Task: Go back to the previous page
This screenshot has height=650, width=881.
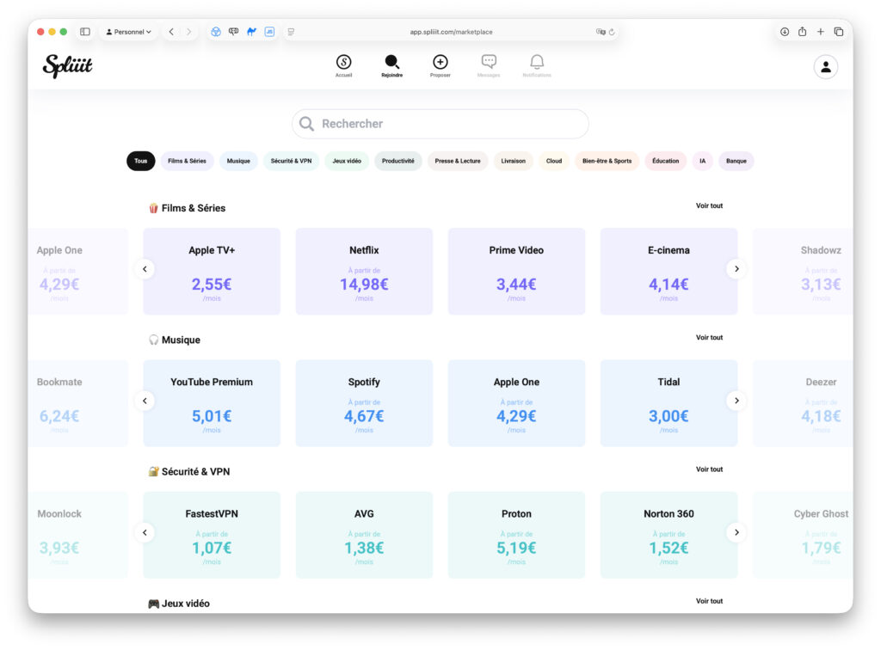Action: [x=171, y=32]
